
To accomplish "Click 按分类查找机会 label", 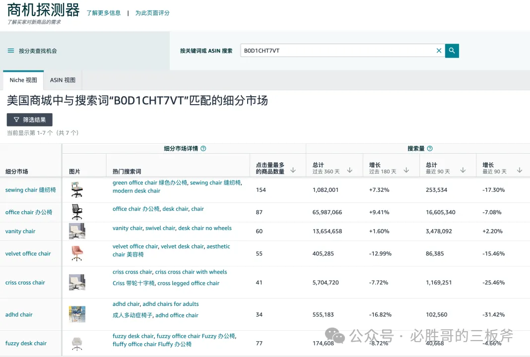I will pos(38,51).
